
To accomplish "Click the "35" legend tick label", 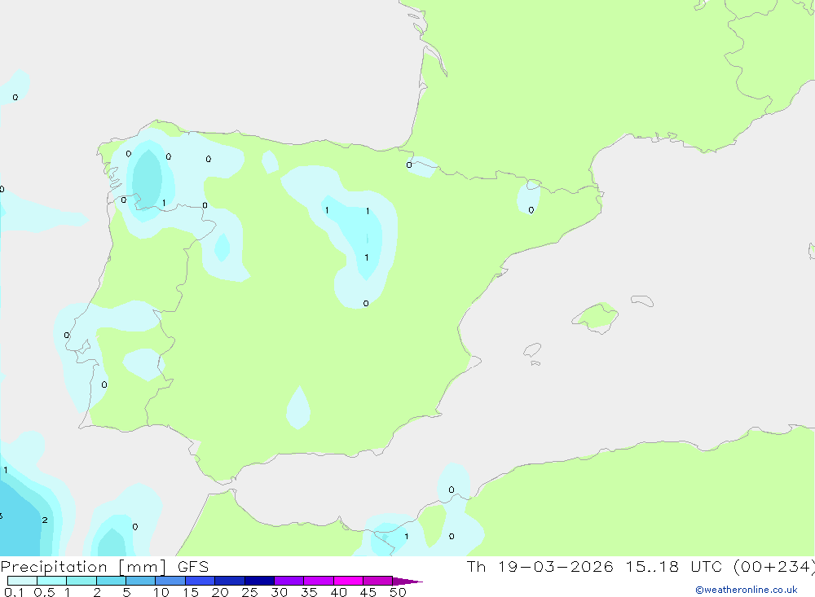I will coord(309,592).
